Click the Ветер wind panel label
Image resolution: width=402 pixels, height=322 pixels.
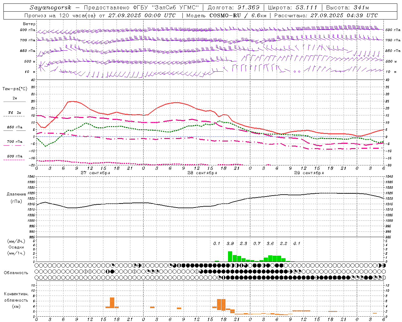(29, 24)
